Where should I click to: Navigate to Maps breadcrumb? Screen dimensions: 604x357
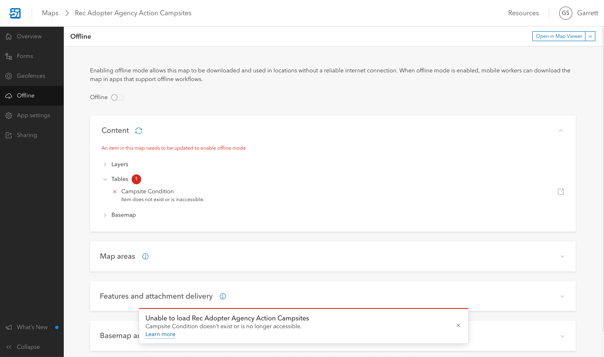50,13
